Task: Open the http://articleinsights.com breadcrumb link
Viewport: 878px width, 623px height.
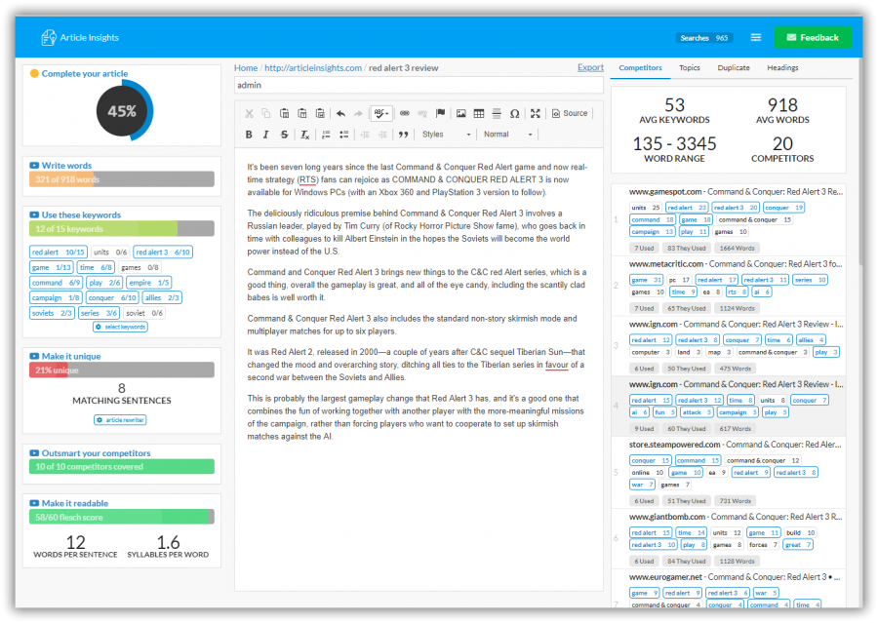Action: click(313, 68)
